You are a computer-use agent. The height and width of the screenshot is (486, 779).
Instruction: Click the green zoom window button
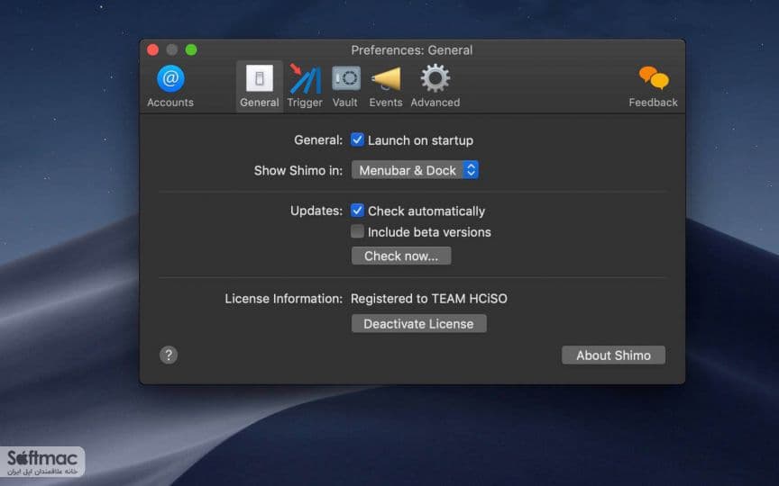click(191, 49)
